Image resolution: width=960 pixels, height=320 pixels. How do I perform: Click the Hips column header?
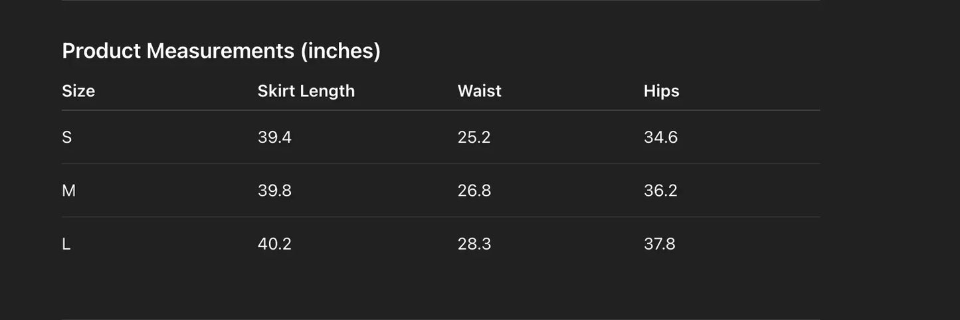point(662,91)
